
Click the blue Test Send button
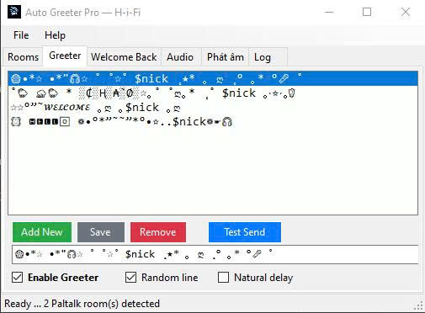click(x=245, y=232)
